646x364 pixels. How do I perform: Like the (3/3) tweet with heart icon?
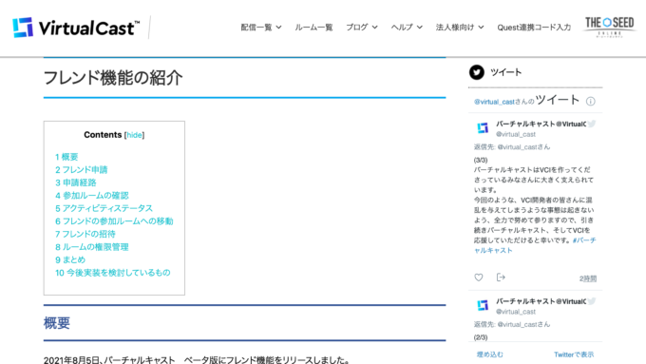pos(478,278)
